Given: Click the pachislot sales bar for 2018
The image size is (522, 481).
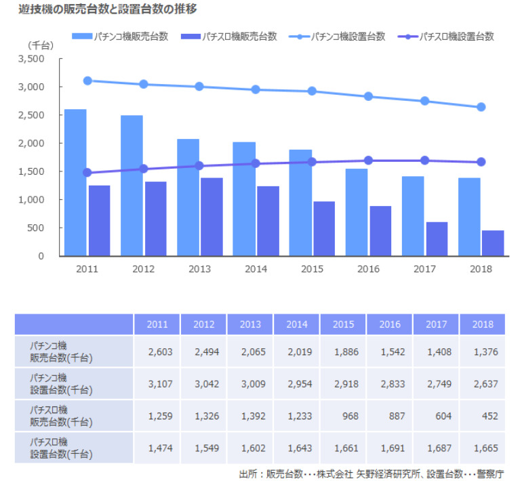Looking at the screenshot, I should [x=493, y=243].
